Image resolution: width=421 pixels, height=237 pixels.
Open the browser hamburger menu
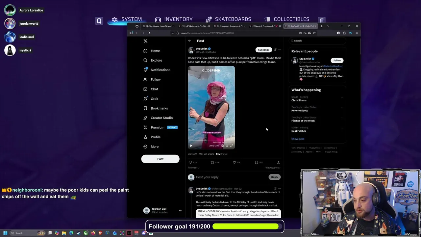pyautogui.click(x=357, y=33)
